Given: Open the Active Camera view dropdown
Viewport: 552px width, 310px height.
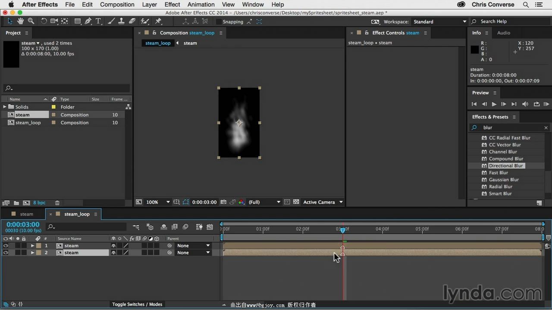Looking at the screenshot, I should 323,202.
